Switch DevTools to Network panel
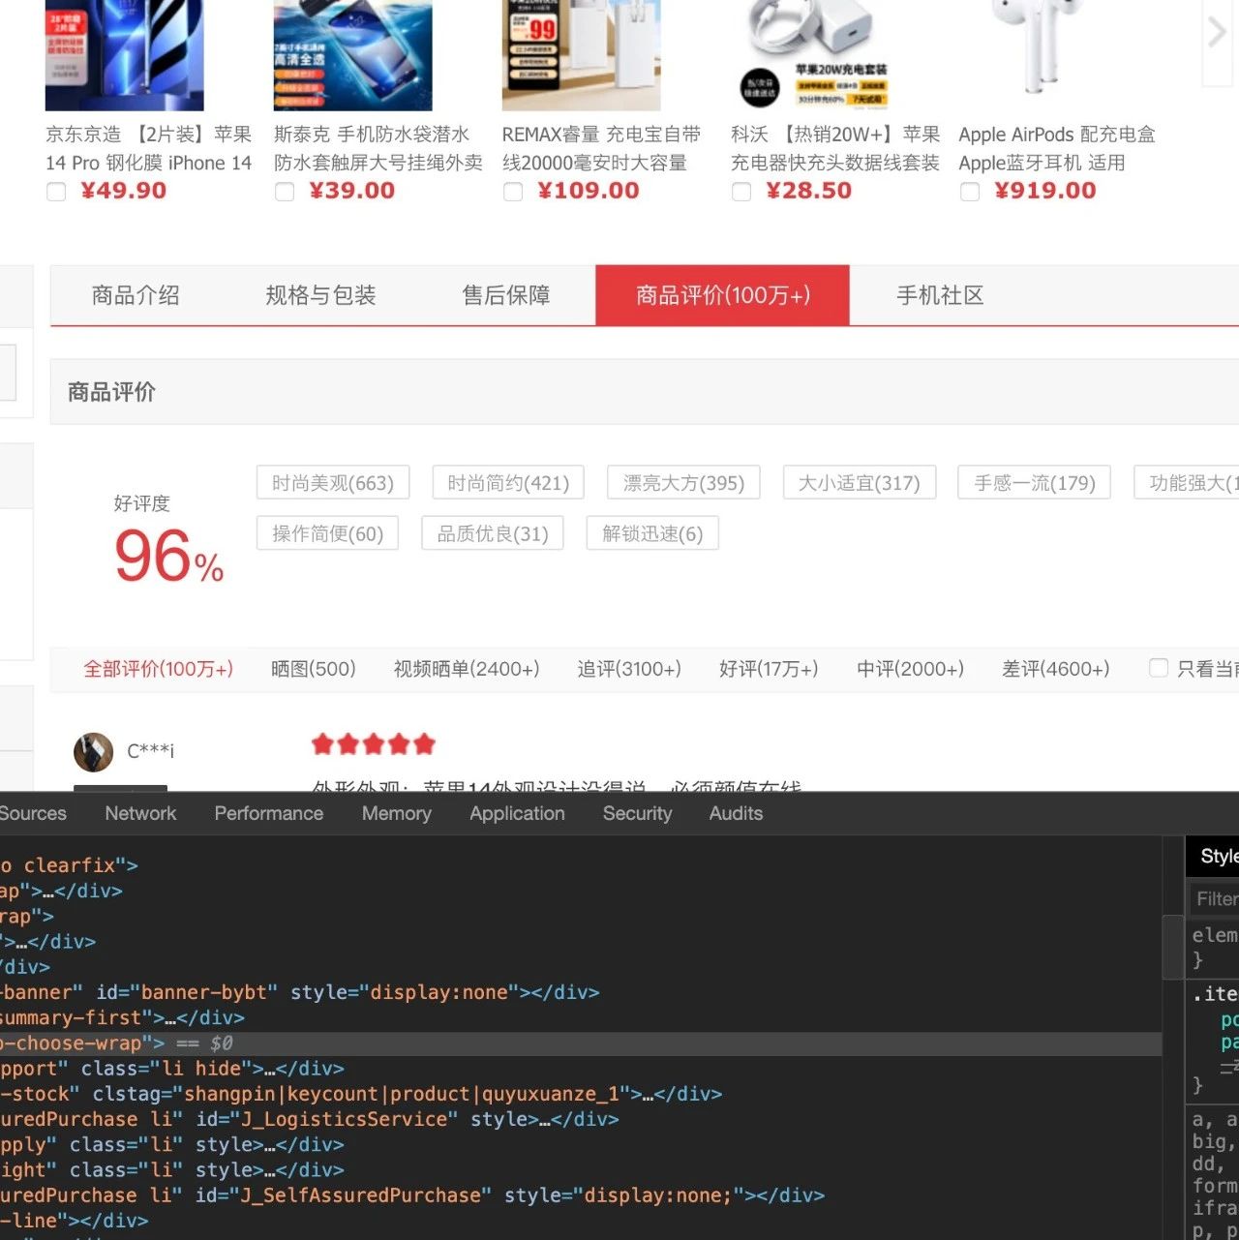1239x1240 pixels. 140,813
